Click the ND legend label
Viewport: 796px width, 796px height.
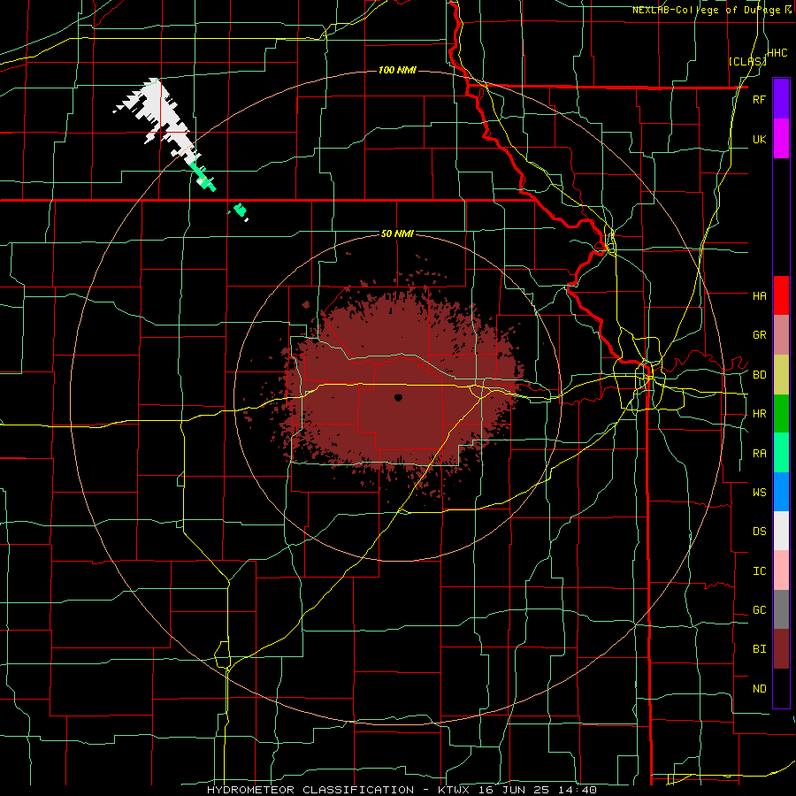tap(760, 689)
